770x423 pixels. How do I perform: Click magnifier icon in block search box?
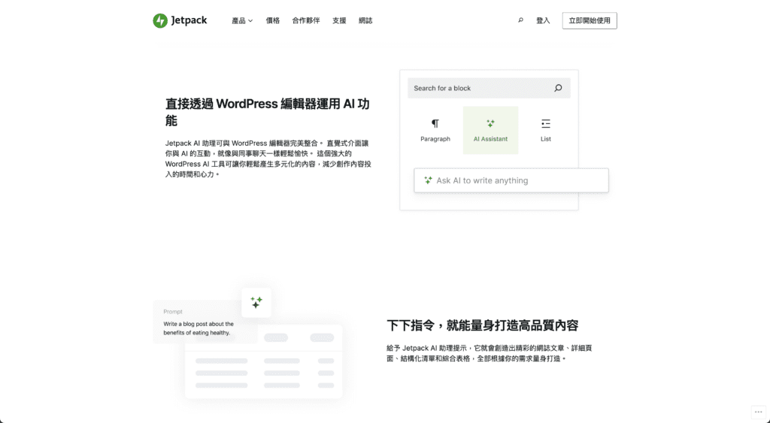[x=558, y=88]
